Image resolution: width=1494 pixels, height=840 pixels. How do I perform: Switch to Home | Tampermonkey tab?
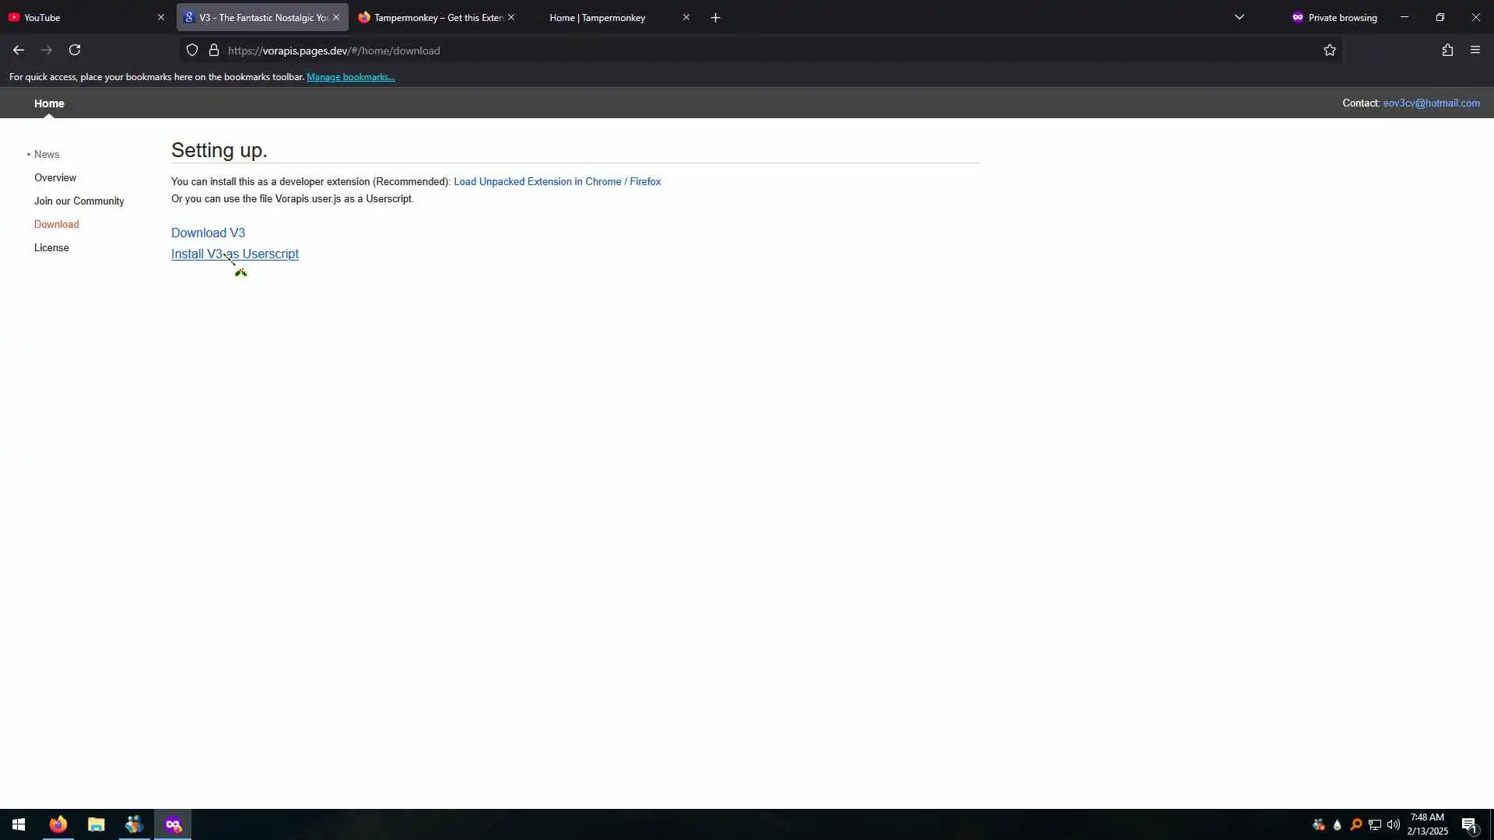point(598,17)
